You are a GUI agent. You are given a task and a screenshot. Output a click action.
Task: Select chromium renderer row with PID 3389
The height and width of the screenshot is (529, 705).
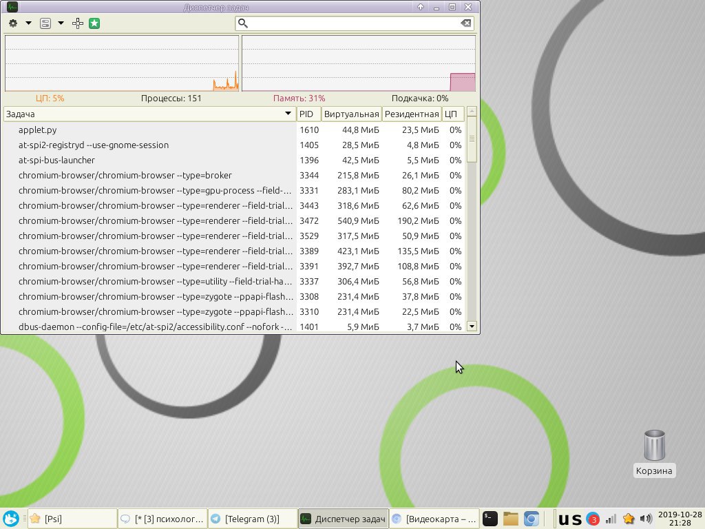[x=234, y=251]
